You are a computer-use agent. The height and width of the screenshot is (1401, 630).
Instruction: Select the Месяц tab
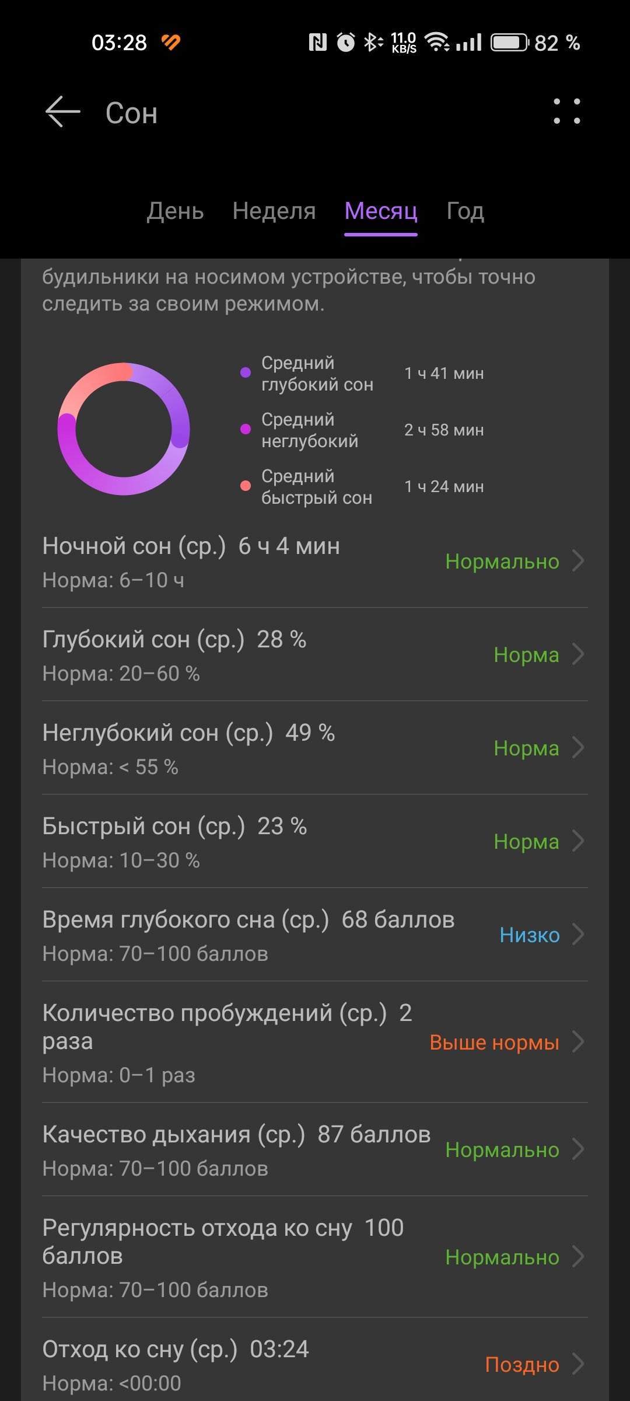tap(381, 211)
